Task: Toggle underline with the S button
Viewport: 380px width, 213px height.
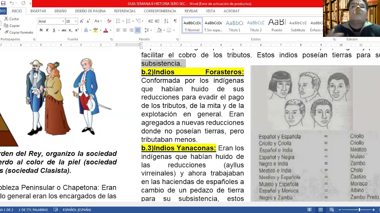Action: pos(54,30)
